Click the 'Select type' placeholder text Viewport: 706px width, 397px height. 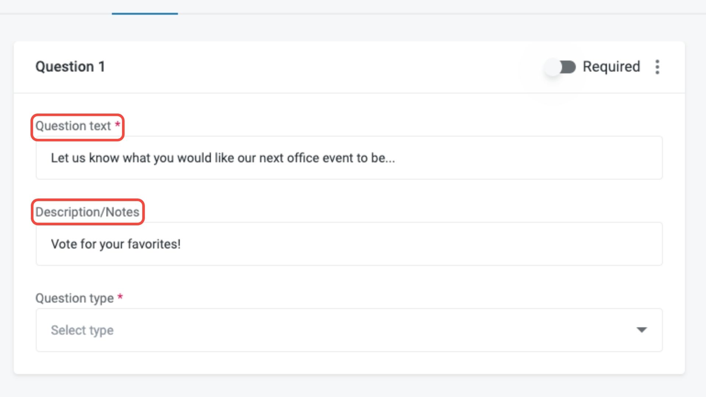coord(82,330)
